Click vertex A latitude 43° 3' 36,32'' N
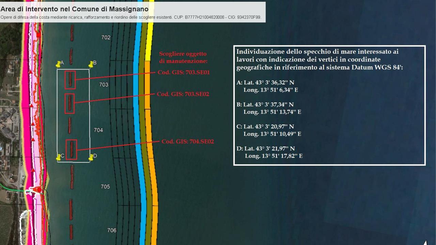Screen dimensions: 436x245 coord(269,83)
